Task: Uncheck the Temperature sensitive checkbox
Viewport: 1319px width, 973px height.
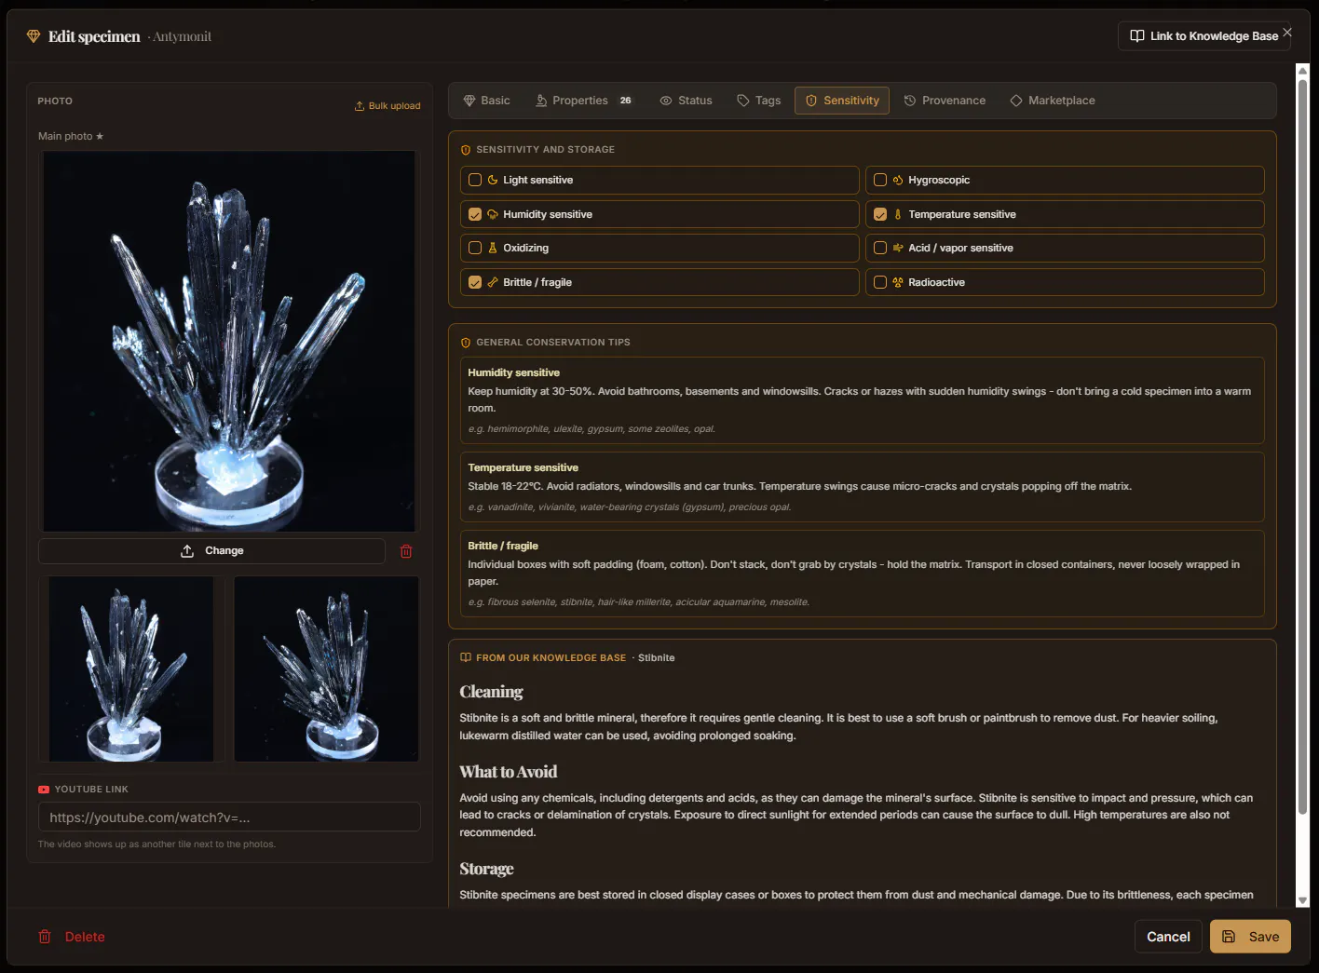Action: [880, 214]
